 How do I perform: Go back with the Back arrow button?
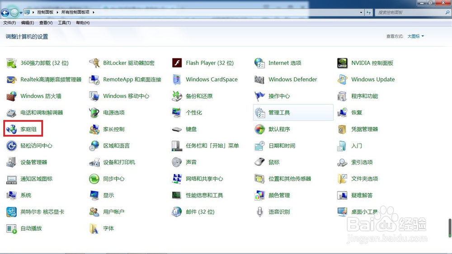(x=5, y=12)
